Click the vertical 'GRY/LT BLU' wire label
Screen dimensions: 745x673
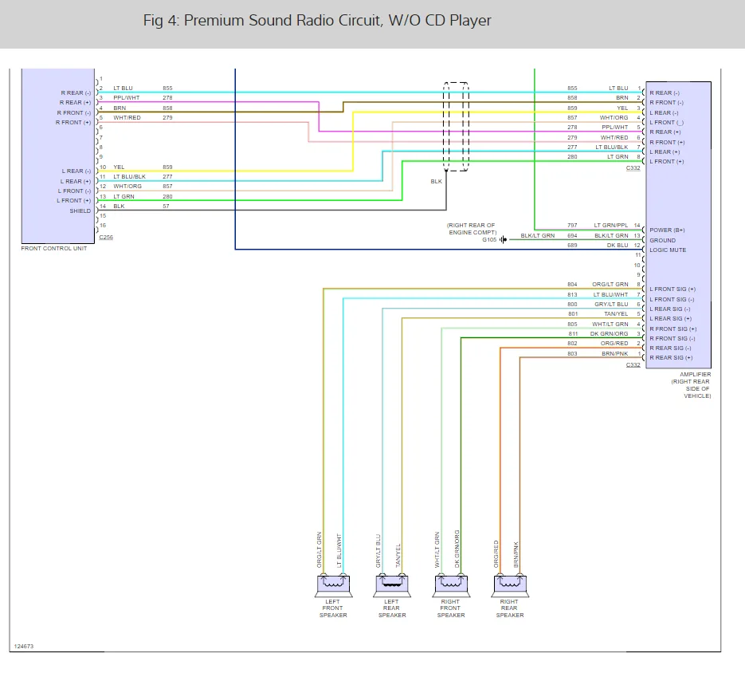click(378, 551)
